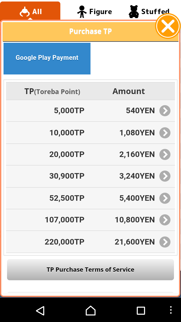The width and height of the screenshot is (181, 322).
Task: Tap the arrow next to 3,240YEN
Action: coord(165,176)
